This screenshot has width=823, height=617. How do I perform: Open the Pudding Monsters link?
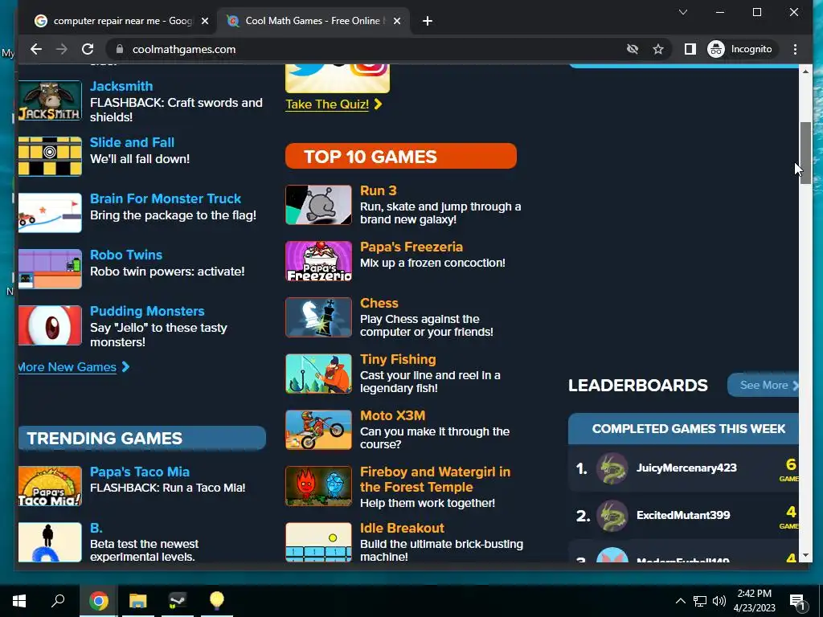[147, 311]
